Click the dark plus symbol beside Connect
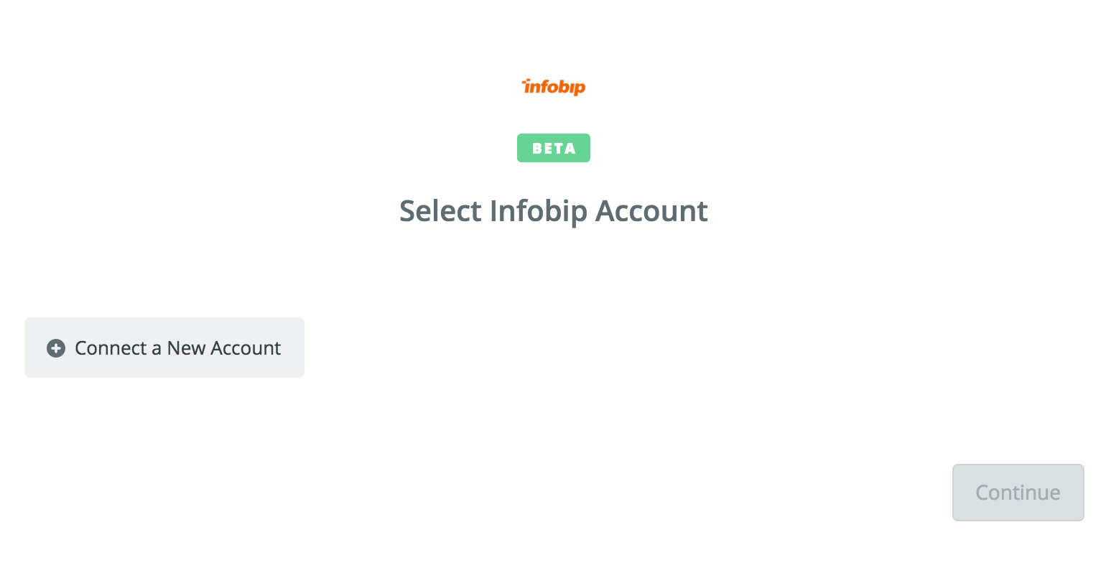 (x=56, y=348)
